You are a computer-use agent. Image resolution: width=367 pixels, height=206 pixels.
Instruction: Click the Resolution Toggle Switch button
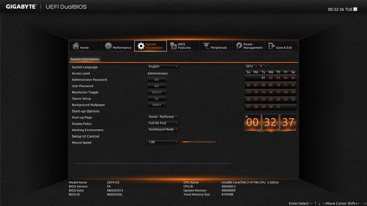[157, 92]
